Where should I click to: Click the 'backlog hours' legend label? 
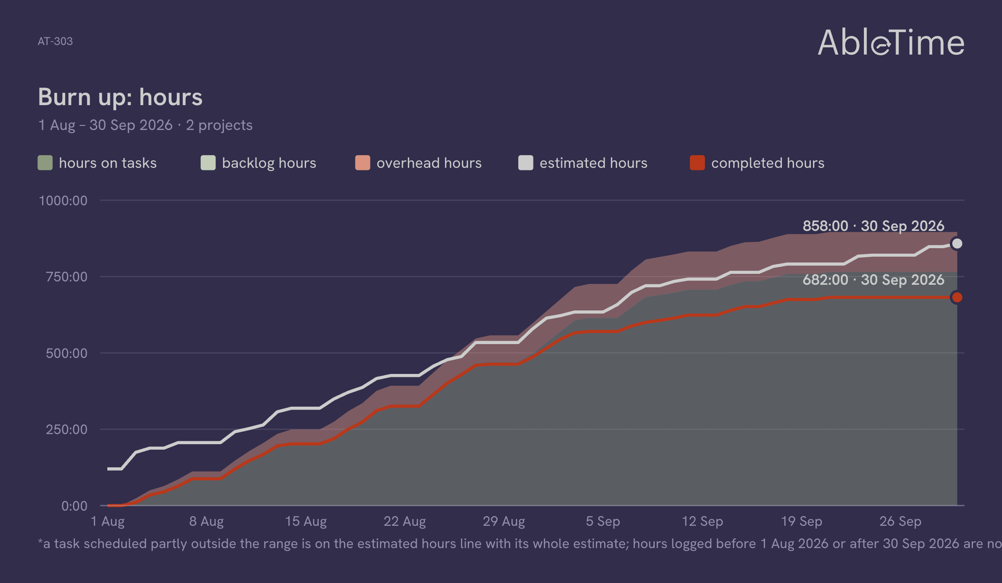tap(269, 163)
